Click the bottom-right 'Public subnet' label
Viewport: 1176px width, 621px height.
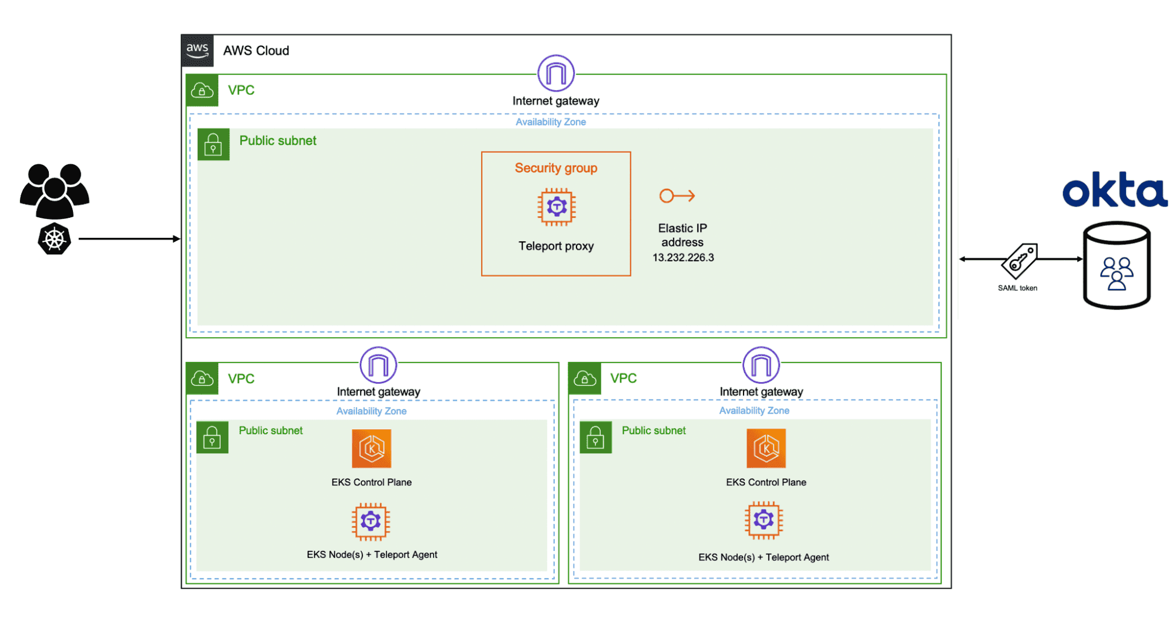pos(654,430)
